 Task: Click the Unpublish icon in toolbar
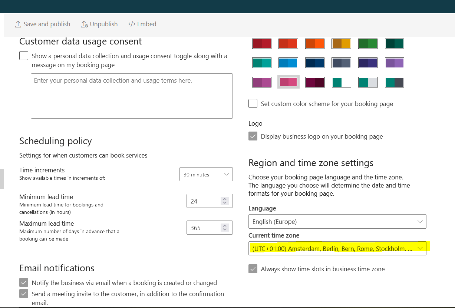point(84,24)
